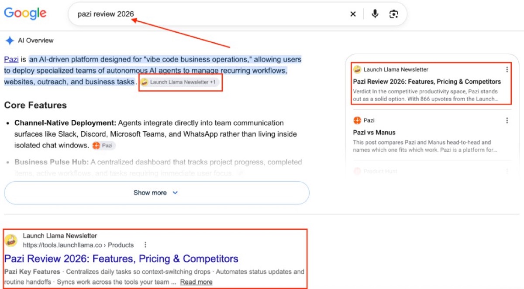Click 'Pazi Key Features' snippet text

32,272
